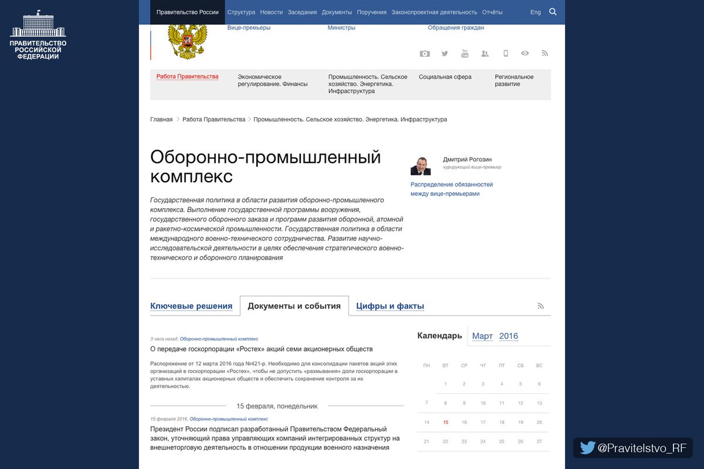Viewport: 704px width, 469px height.
Task: Open Распределение обязанностей между вице-премьерами link
Action: tap(452, 189)
